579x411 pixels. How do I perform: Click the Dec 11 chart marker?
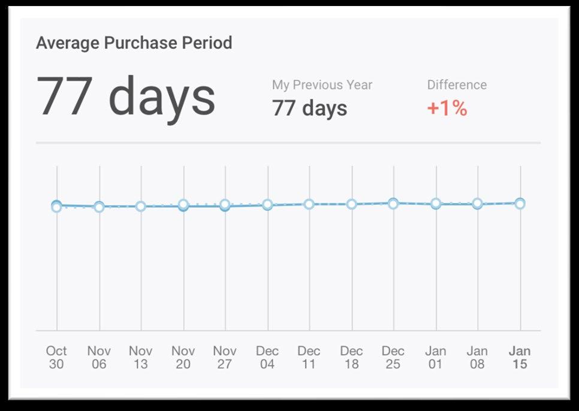[309, 204]
